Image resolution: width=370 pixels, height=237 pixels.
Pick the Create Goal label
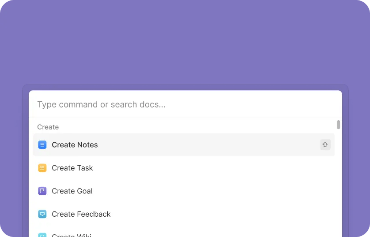(72, 191)
